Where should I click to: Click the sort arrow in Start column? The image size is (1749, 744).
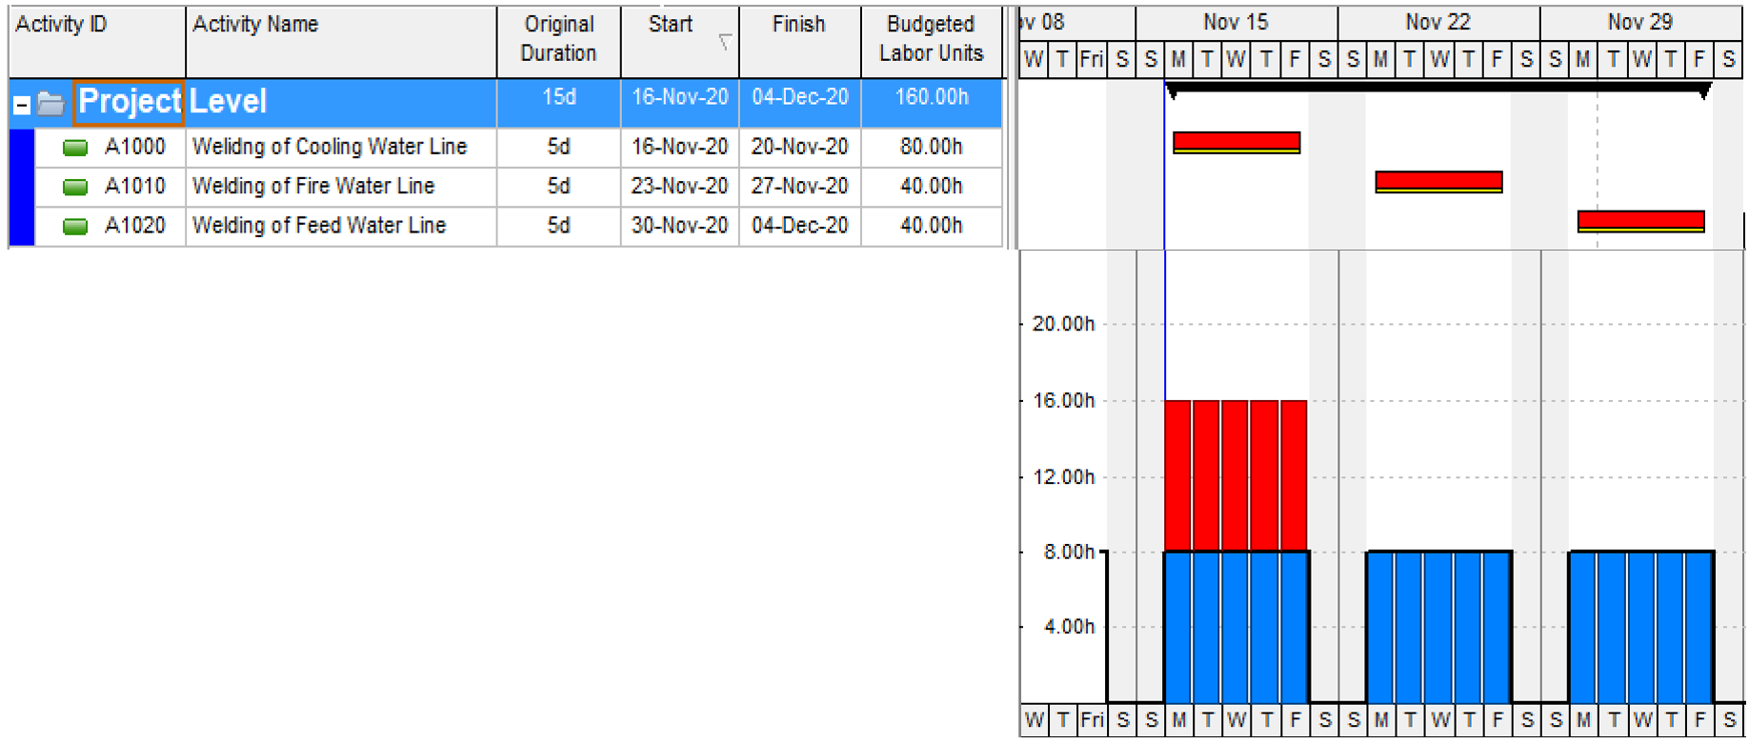pyautogui.click(x=725, y=42)
